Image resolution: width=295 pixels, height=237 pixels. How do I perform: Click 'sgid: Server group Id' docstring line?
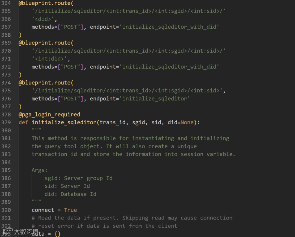(78, 178)
